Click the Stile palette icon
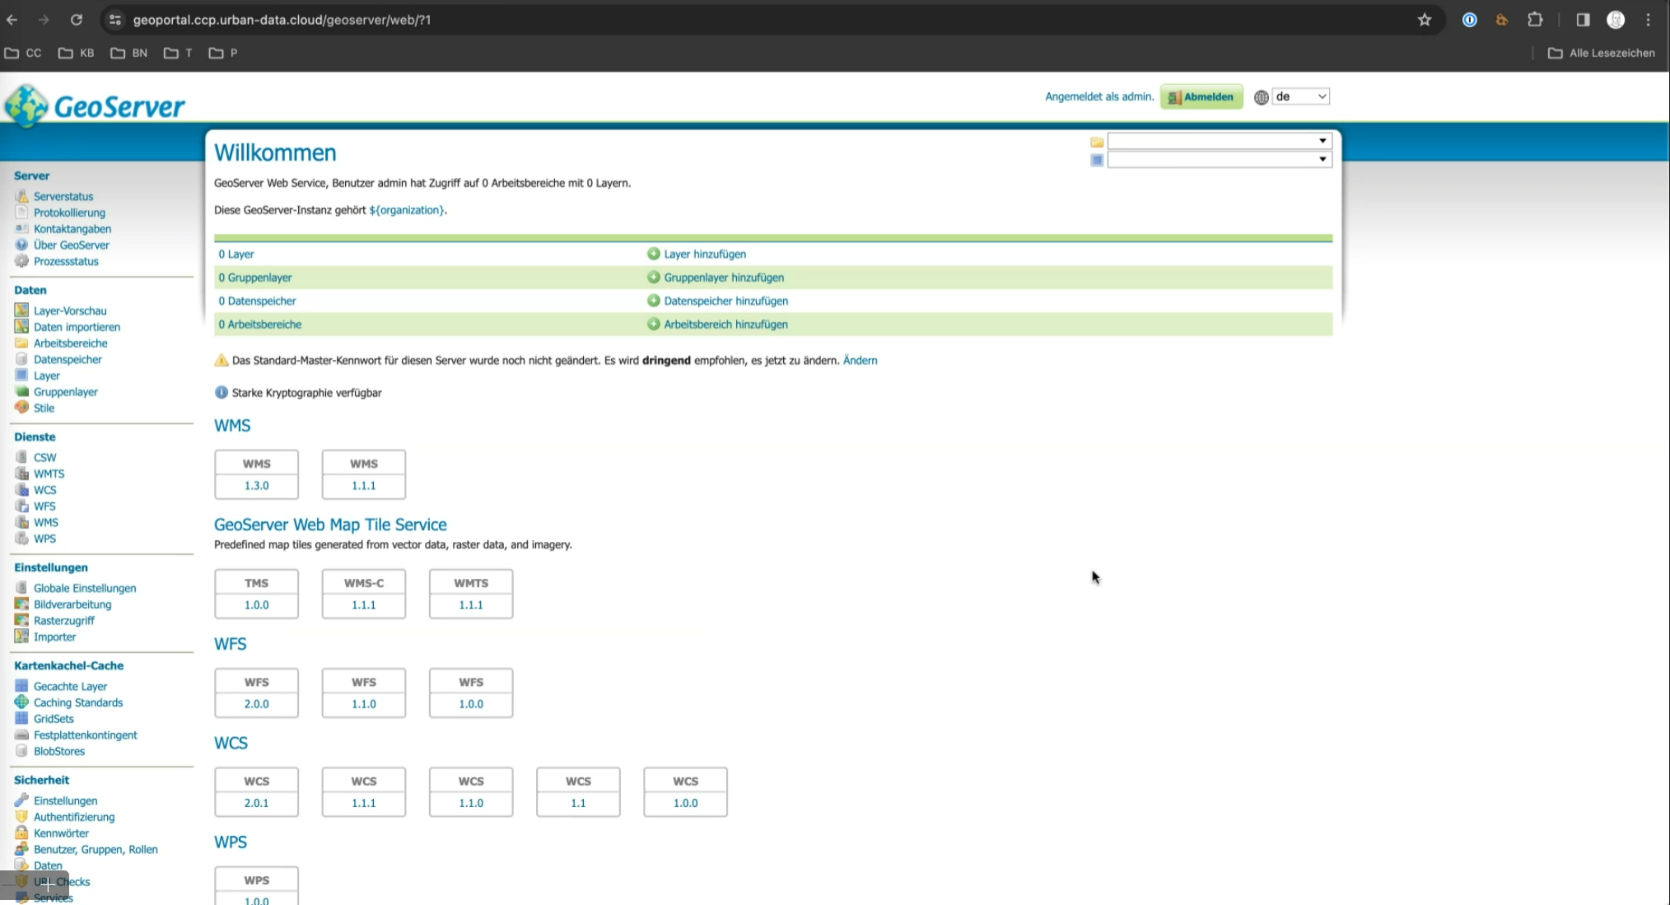The height and width of the screenshot is (905, 1670). [21, 408]
